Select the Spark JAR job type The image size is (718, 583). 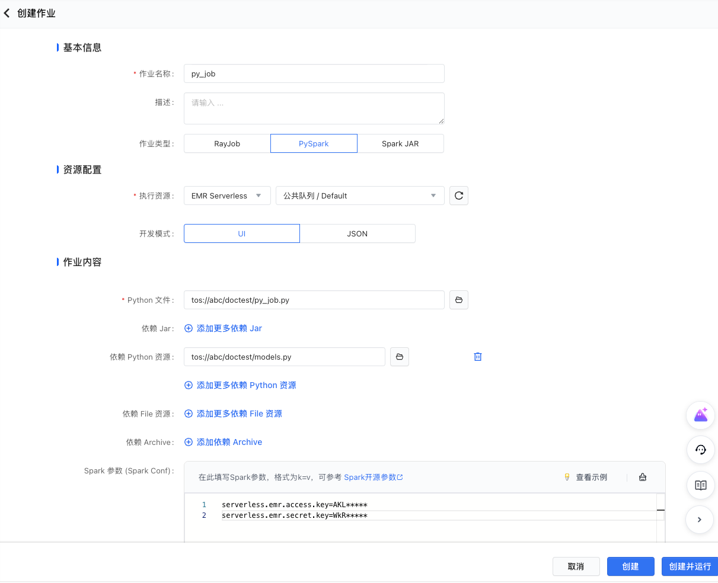point(400,143)
